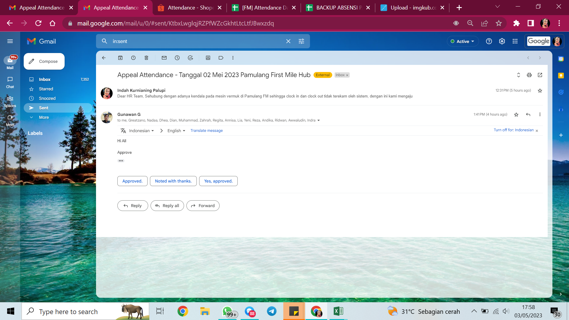This screenshot has width=569, height=320.
Task: Expand the Indonesian source language dropdown
Action: (x=141, y=131)
